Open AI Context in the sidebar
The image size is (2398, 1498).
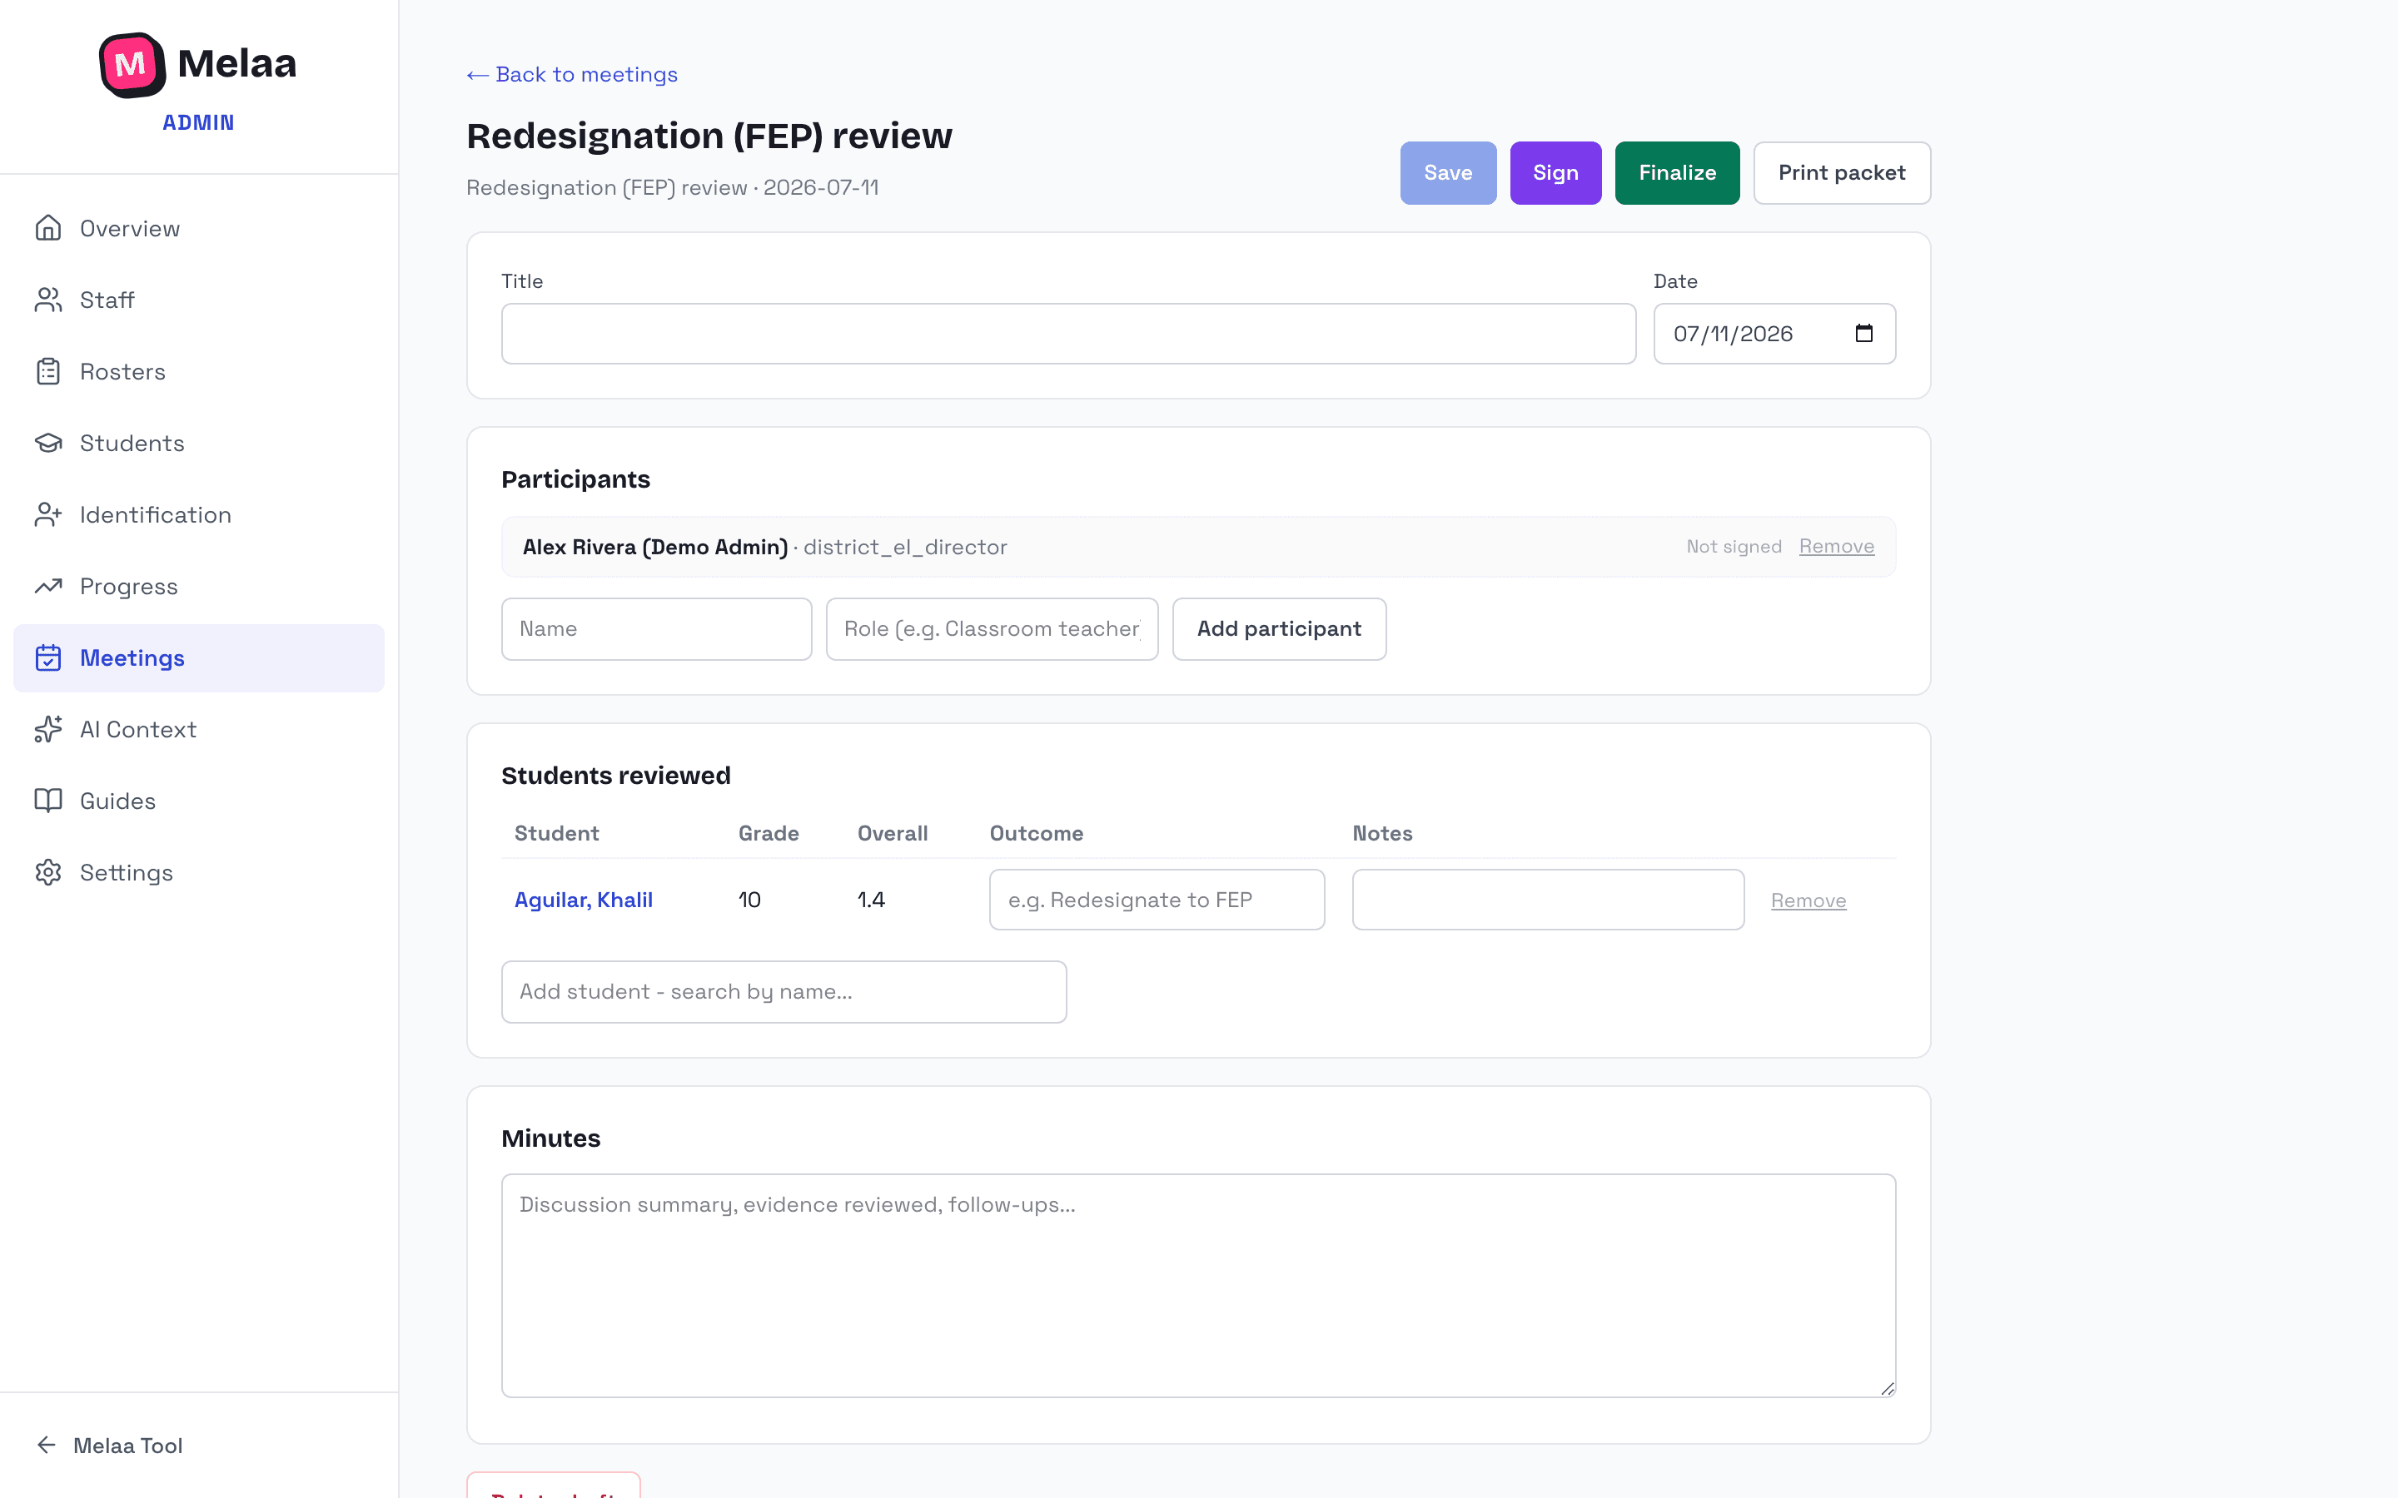(x=198, y=729)
